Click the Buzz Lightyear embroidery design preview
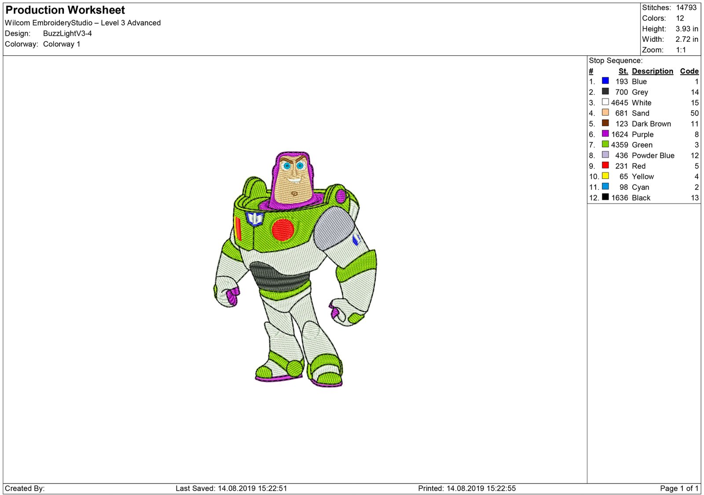The image size is (704, 495). click(295, 269)
